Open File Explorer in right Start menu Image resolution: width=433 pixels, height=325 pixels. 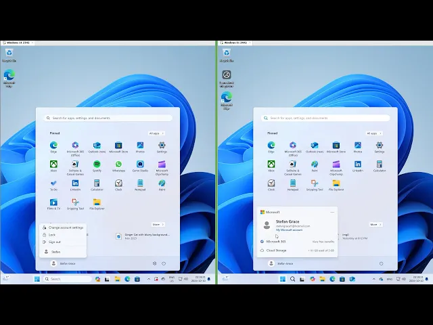click(336, 185)
